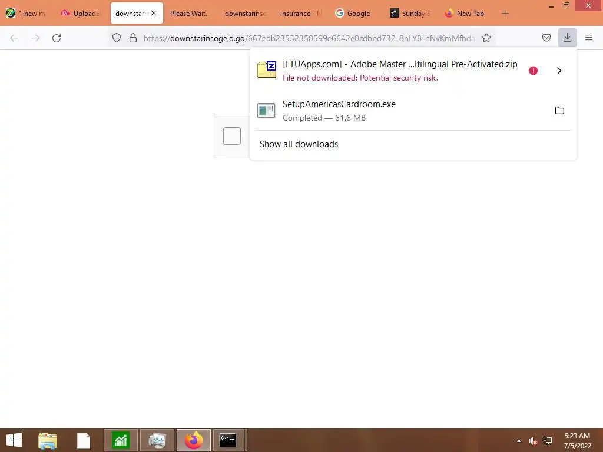Click the red security warning badge

click(533, 71)
